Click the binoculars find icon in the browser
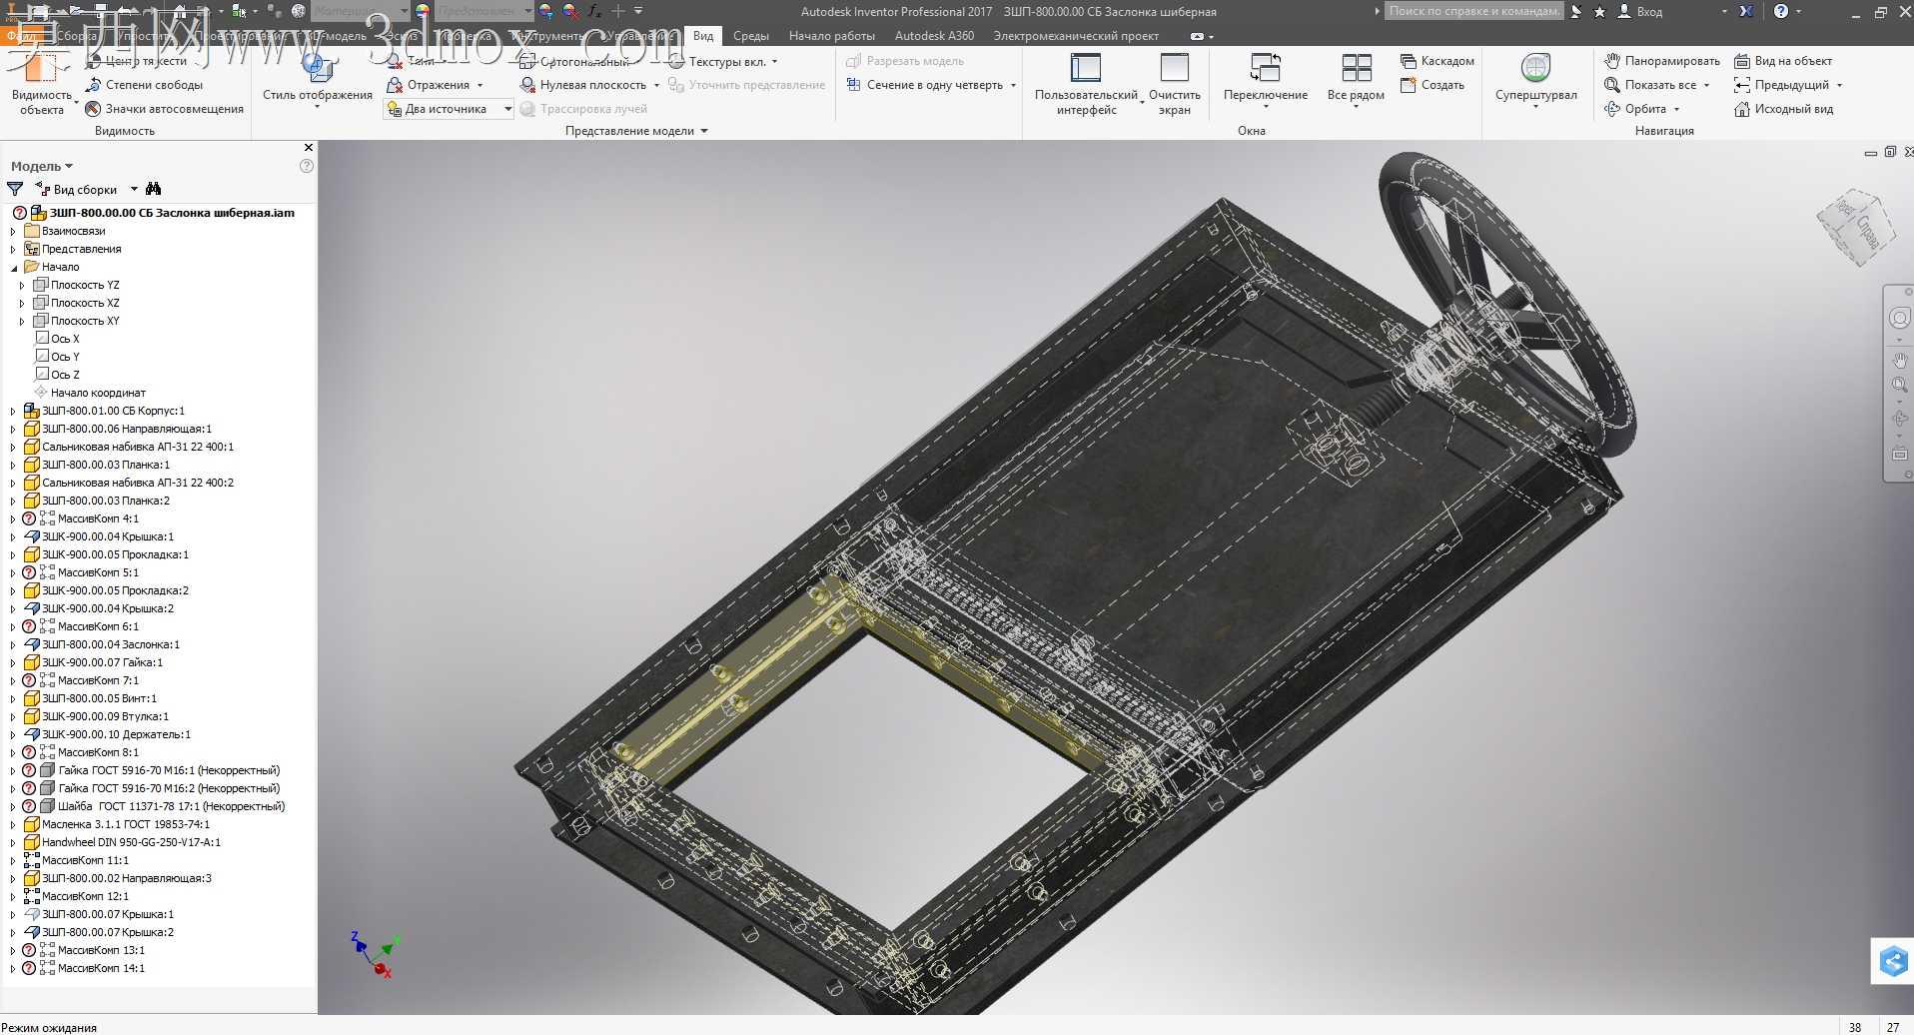Viewport: 1914px width, 1035px height. click(153, 189)
